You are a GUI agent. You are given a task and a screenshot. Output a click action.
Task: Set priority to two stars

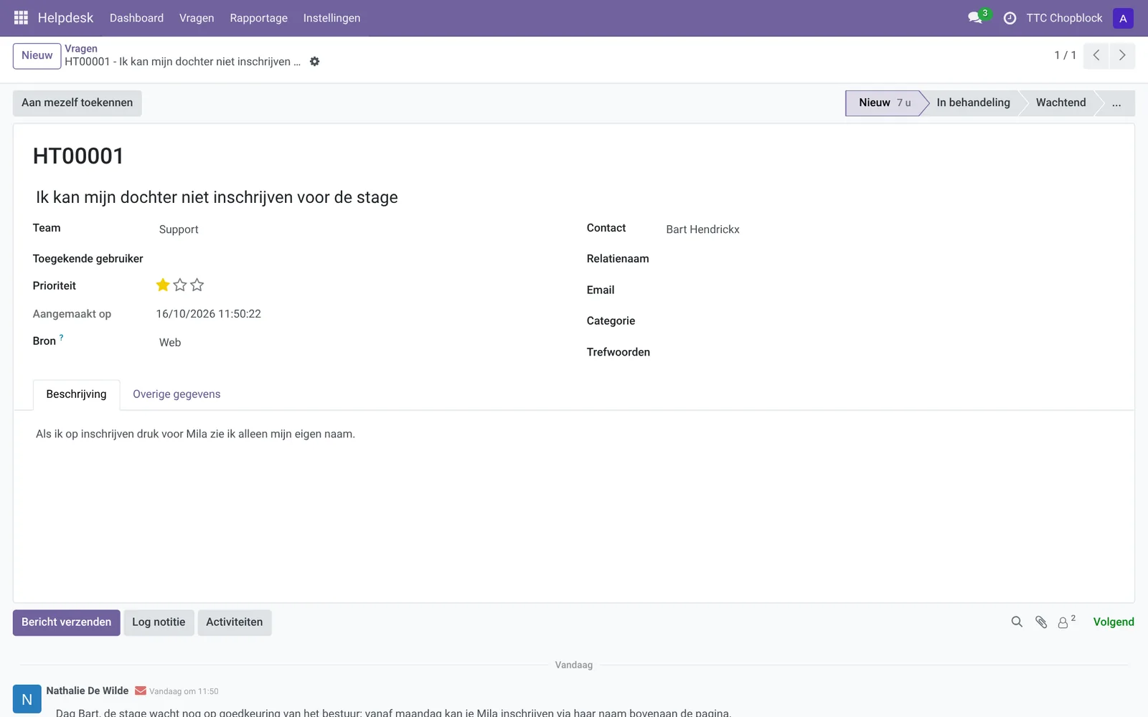point(180,285)
